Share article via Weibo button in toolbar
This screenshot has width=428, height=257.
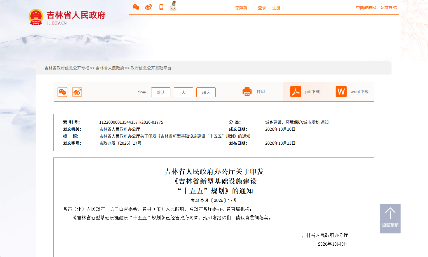point(77,92)
